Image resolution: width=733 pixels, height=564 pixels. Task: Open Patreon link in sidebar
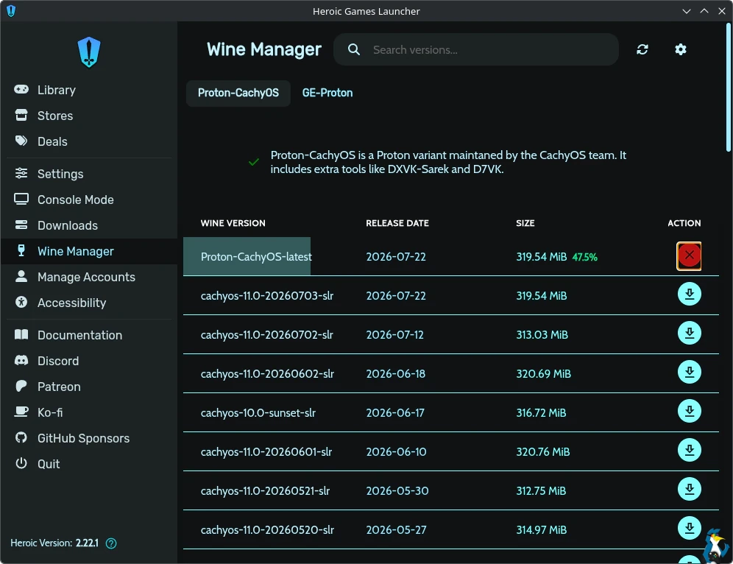click(x=89, y=387)
